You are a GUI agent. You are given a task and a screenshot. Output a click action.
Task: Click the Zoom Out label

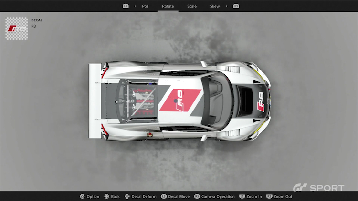pyautogui.click(x=283, y=196)
